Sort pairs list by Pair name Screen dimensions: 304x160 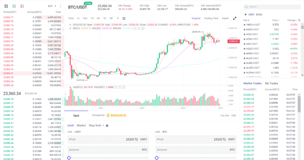coord(246,20)
